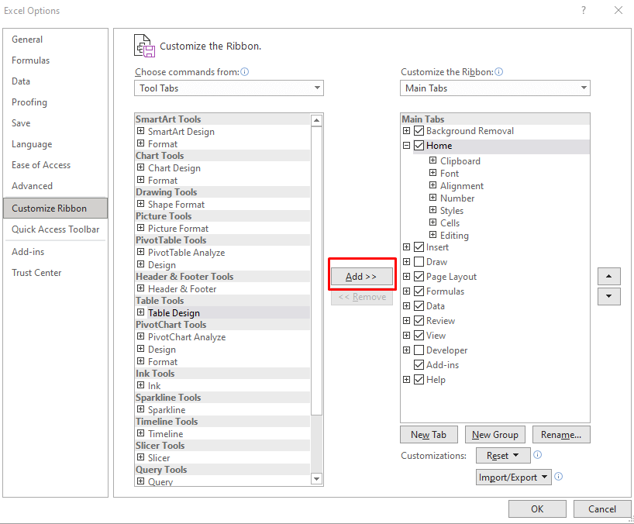The width and height of the screenshot is (634, 524).
Task: Select the PivotChart Analyze item
Action: click(187, 337)
